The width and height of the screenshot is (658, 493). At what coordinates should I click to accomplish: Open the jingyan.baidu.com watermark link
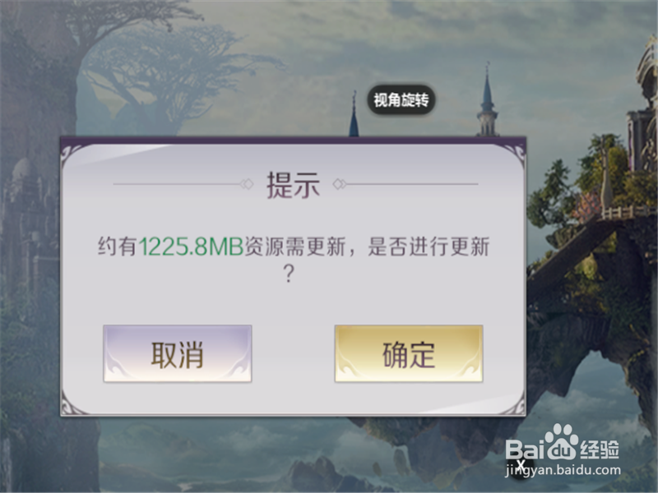[563, 470]
